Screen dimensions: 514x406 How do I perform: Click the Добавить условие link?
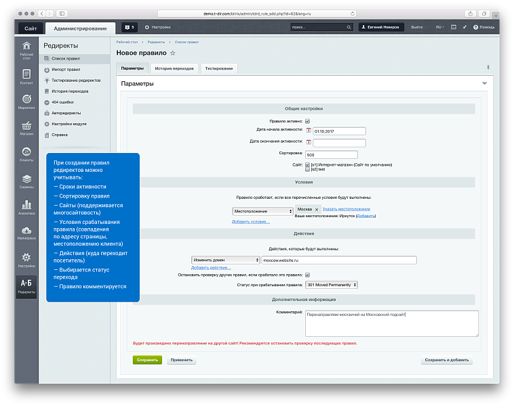(250, 221)
